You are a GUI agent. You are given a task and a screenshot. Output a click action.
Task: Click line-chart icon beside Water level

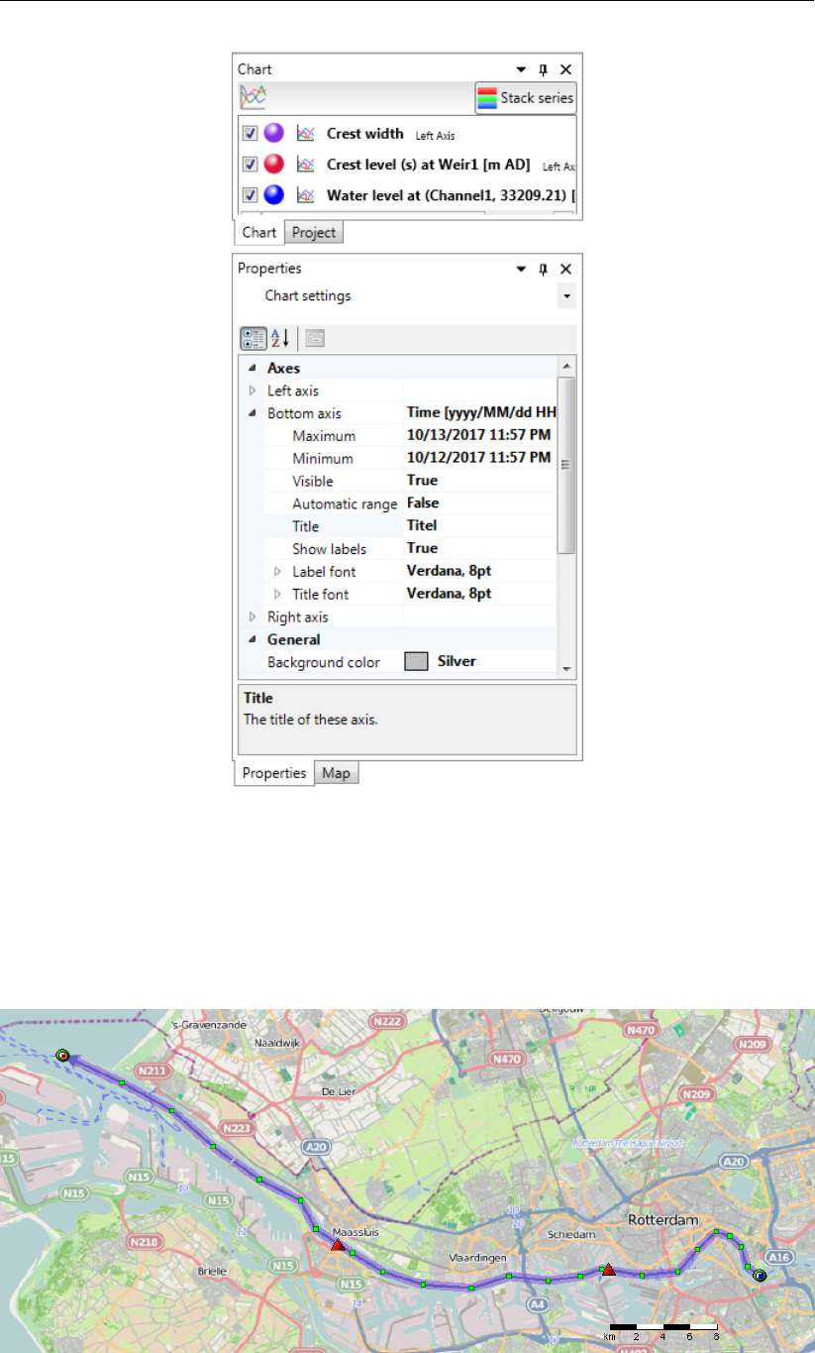(305, 195)
